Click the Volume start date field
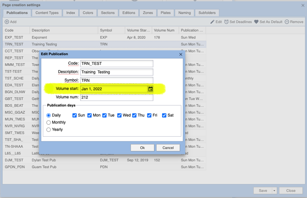This screenshot has height=198, width=307. (x=114, y=89)
